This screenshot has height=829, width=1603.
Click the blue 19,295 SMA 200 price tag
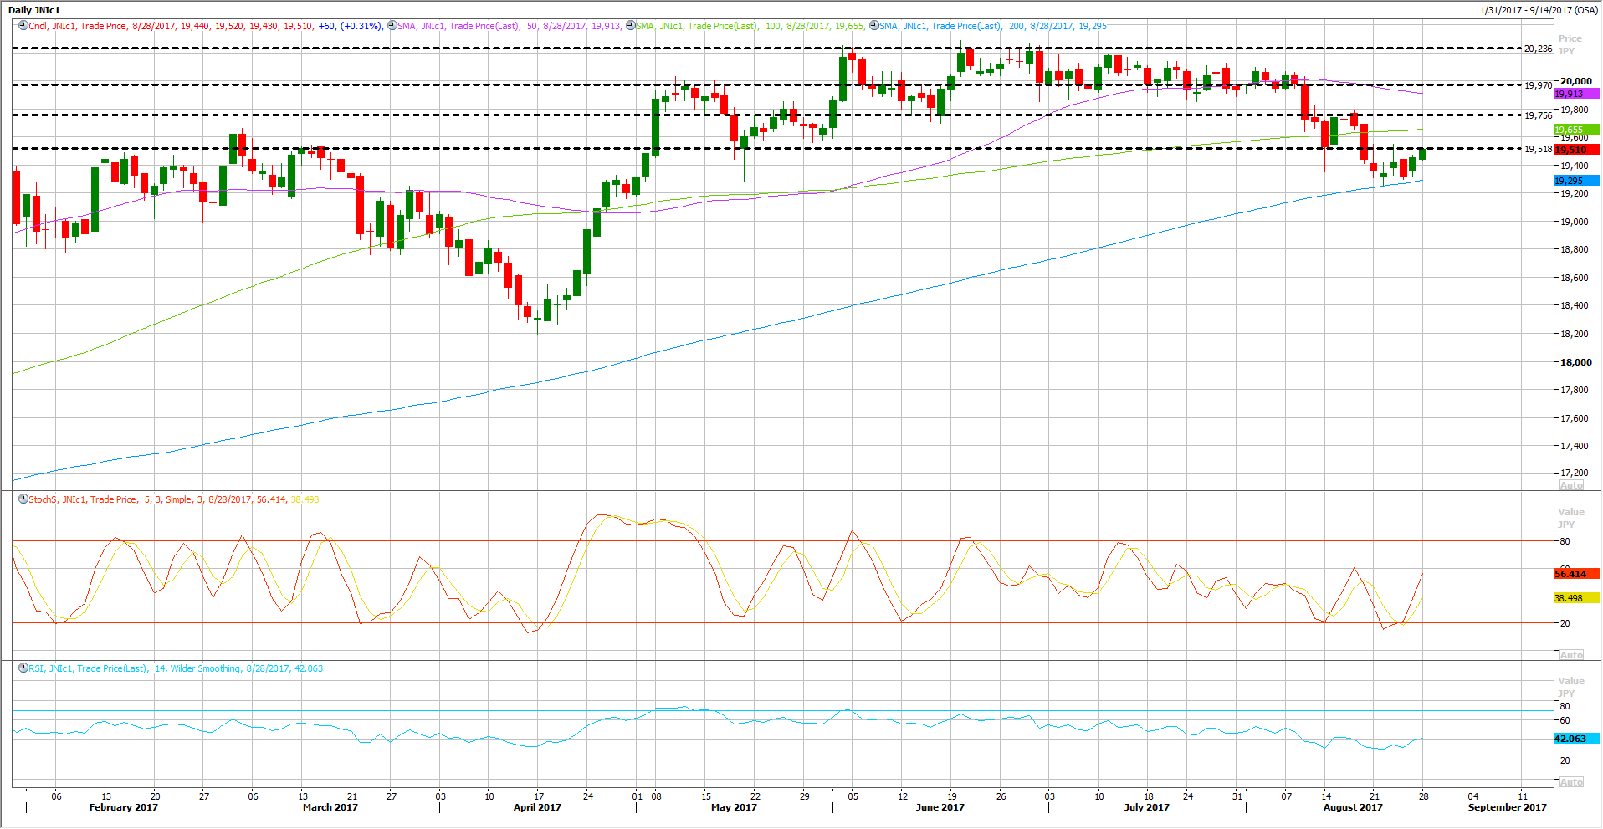coord(1575,181)
